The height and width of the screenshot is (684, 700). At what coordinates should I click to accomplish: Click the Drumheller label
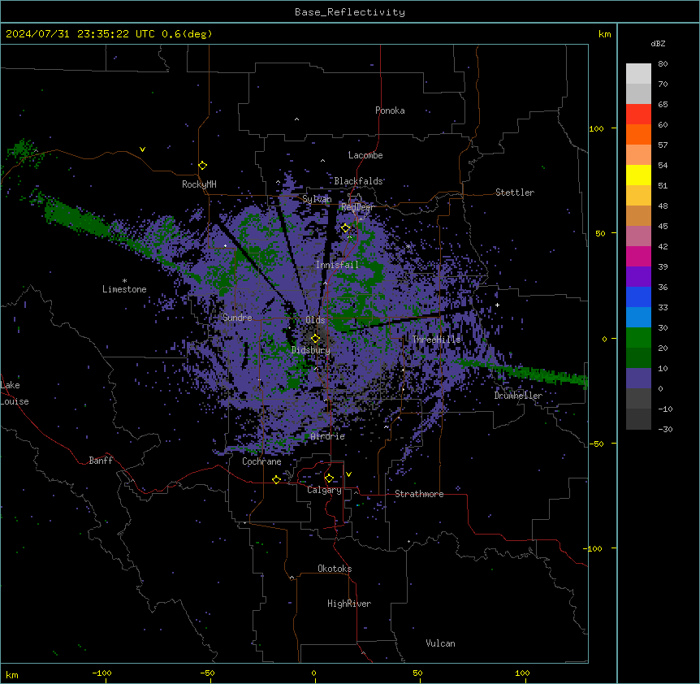[518, 396]
